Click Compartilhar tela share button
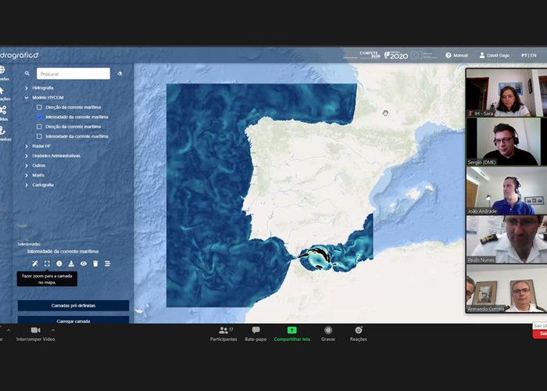547x391 pixels. pyautogui.click(x=291, y=334)
